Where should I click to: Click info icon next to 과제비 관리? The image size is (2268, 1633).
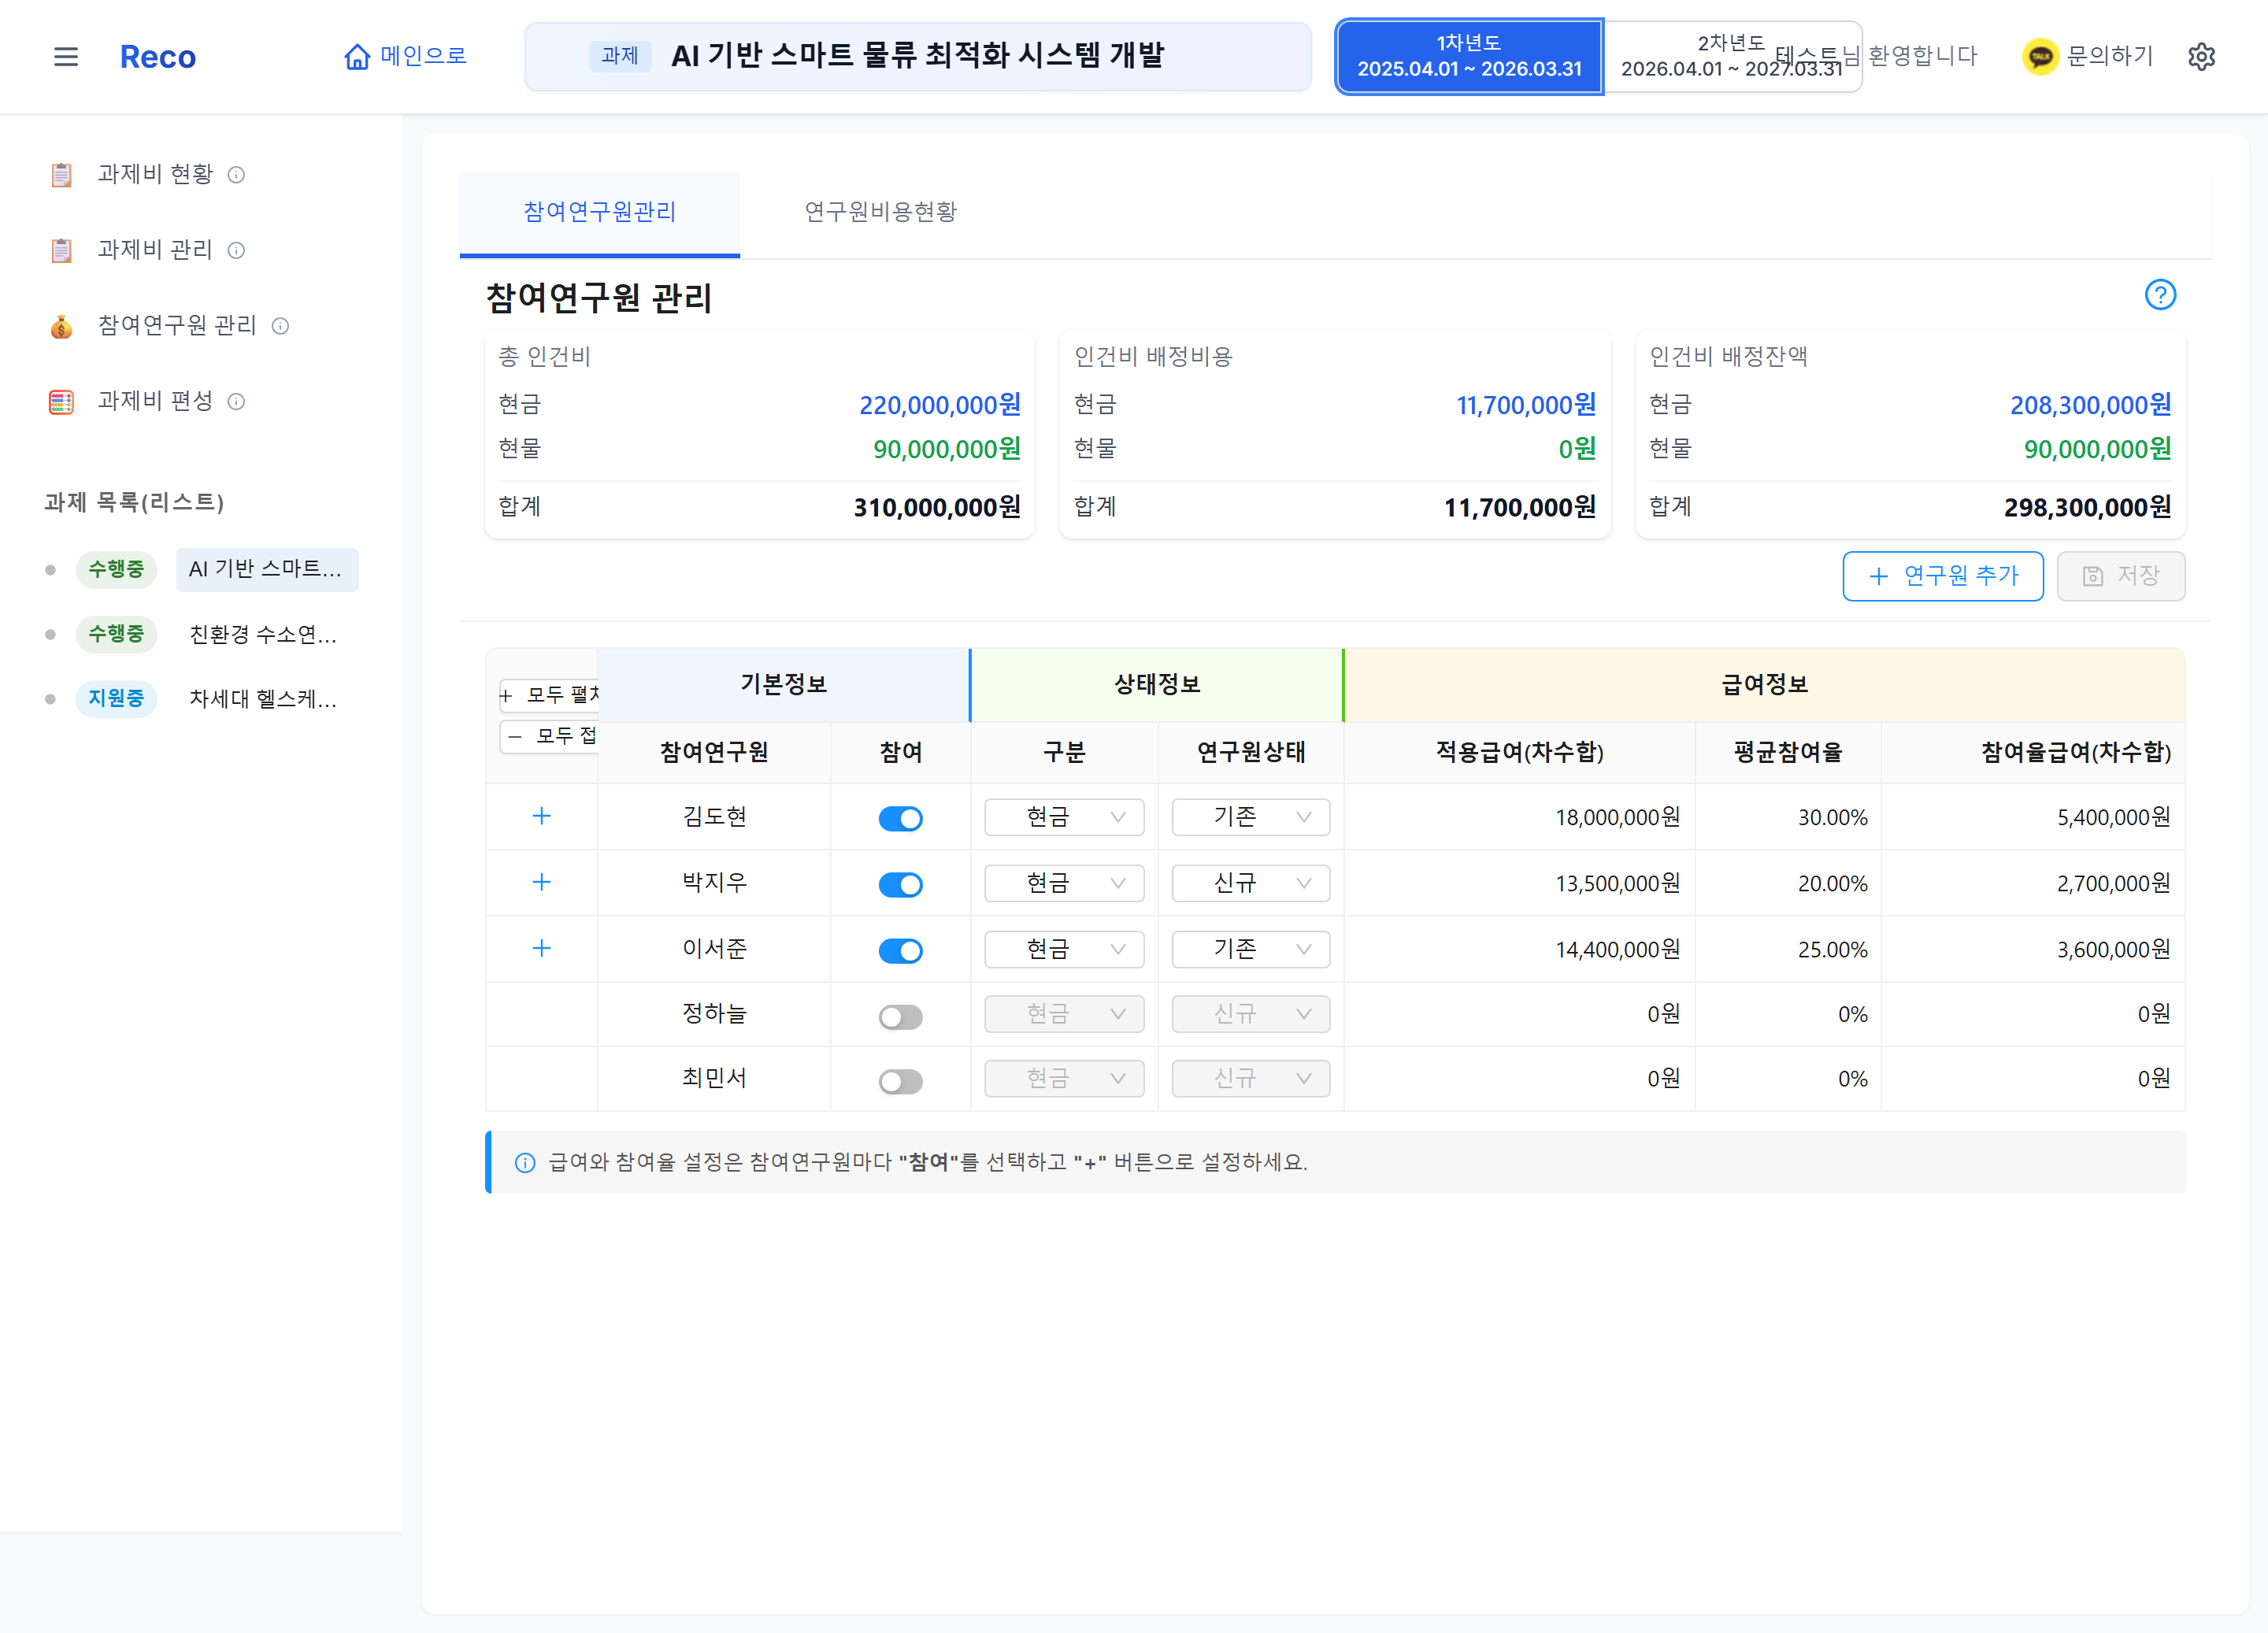(x=236, y=250)
